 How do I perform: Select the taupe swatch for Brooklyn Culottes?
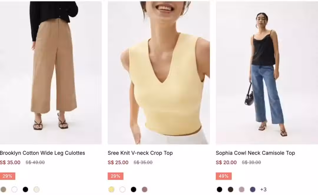point(3,189)
